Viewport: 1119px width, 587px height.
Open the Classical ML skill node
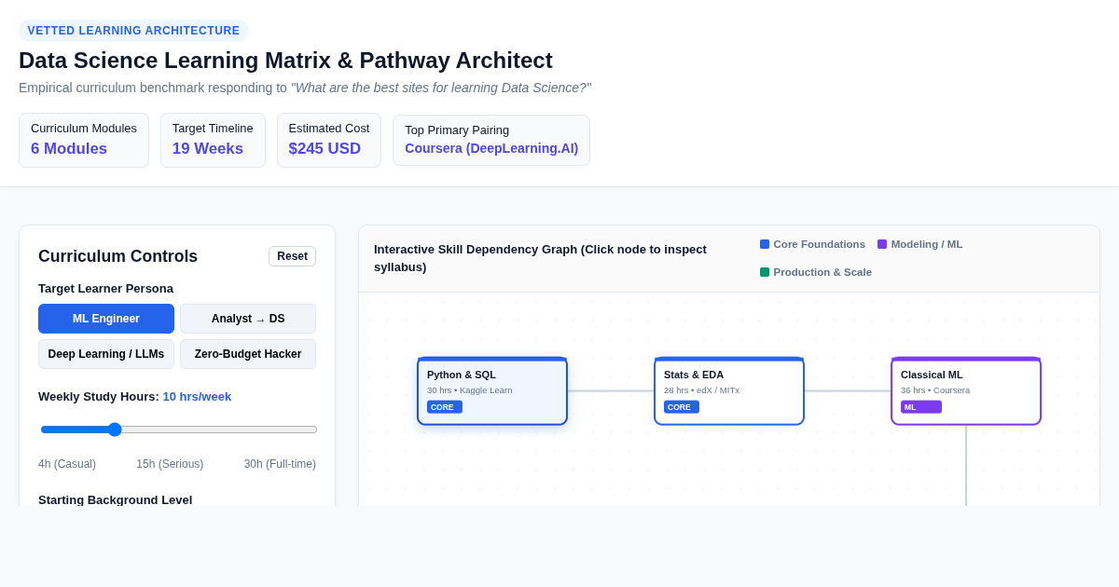966,391
